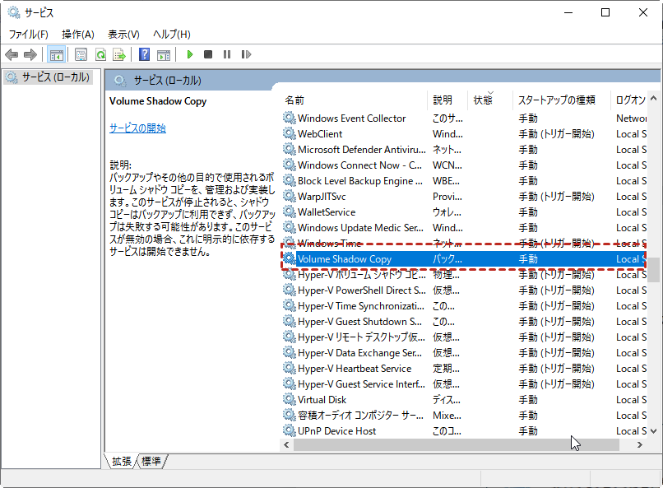
Task: Click the vertical scrollbar thumb
Action: click(x=654, y=270)
